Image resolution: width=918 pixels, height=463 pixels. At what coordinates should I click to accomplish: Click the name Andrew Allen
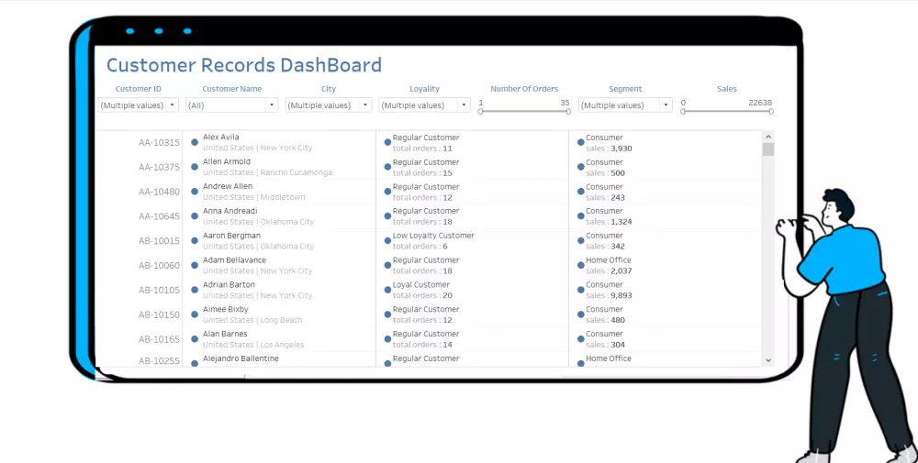click(228, 186)
